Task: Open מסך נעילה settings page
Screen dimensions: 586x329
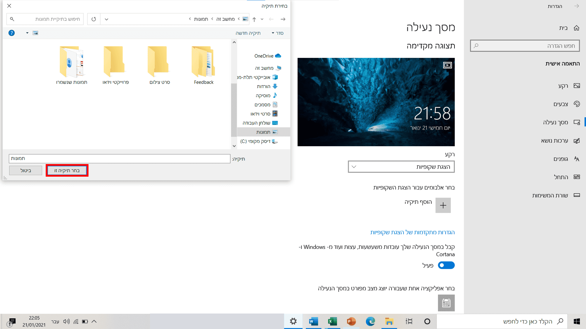Action: 561,123
